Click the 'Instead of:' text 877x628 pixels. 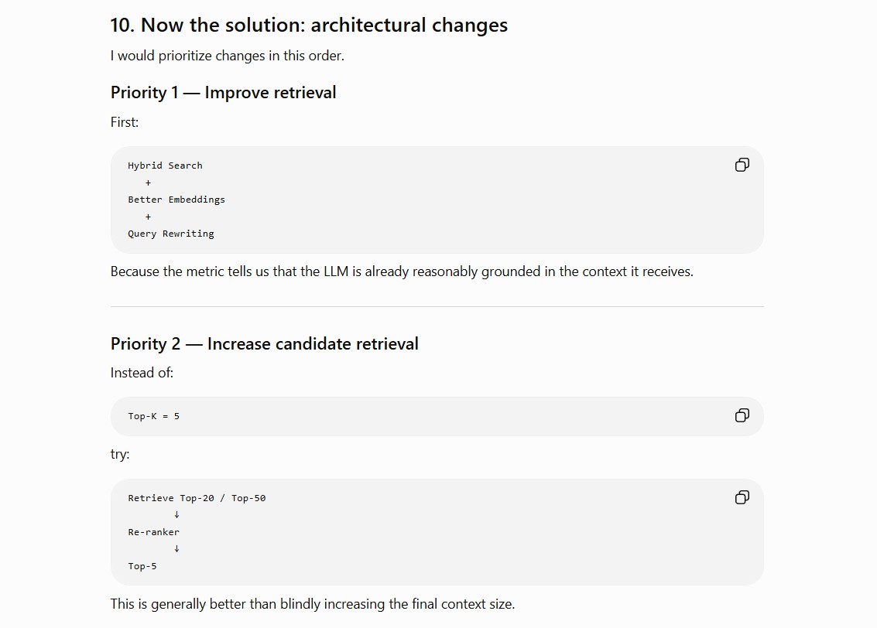pos(142,373)
